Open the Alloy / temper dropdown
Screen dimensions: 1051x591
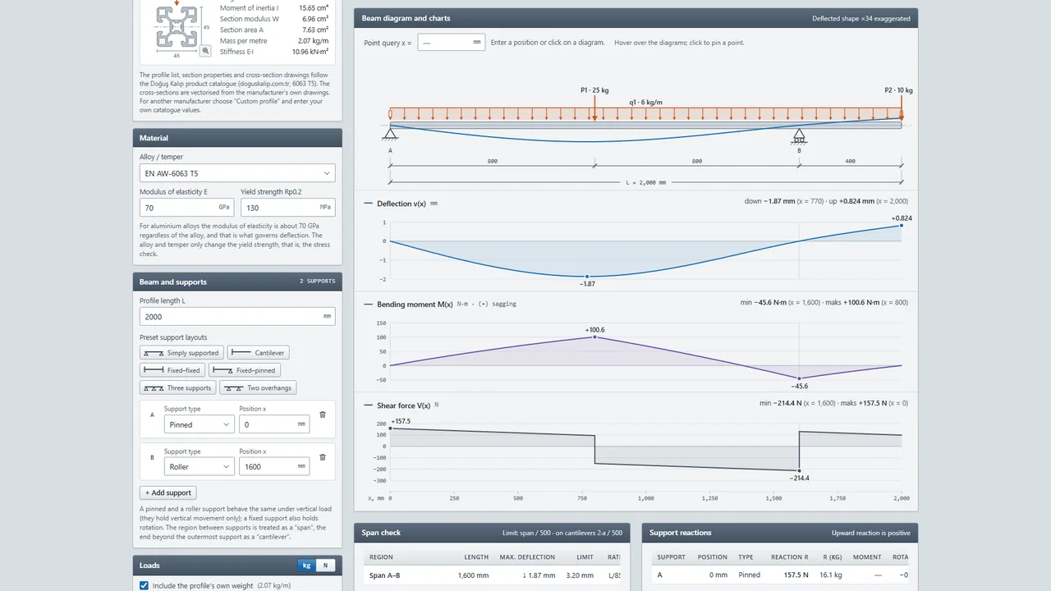tap(237, 173)
